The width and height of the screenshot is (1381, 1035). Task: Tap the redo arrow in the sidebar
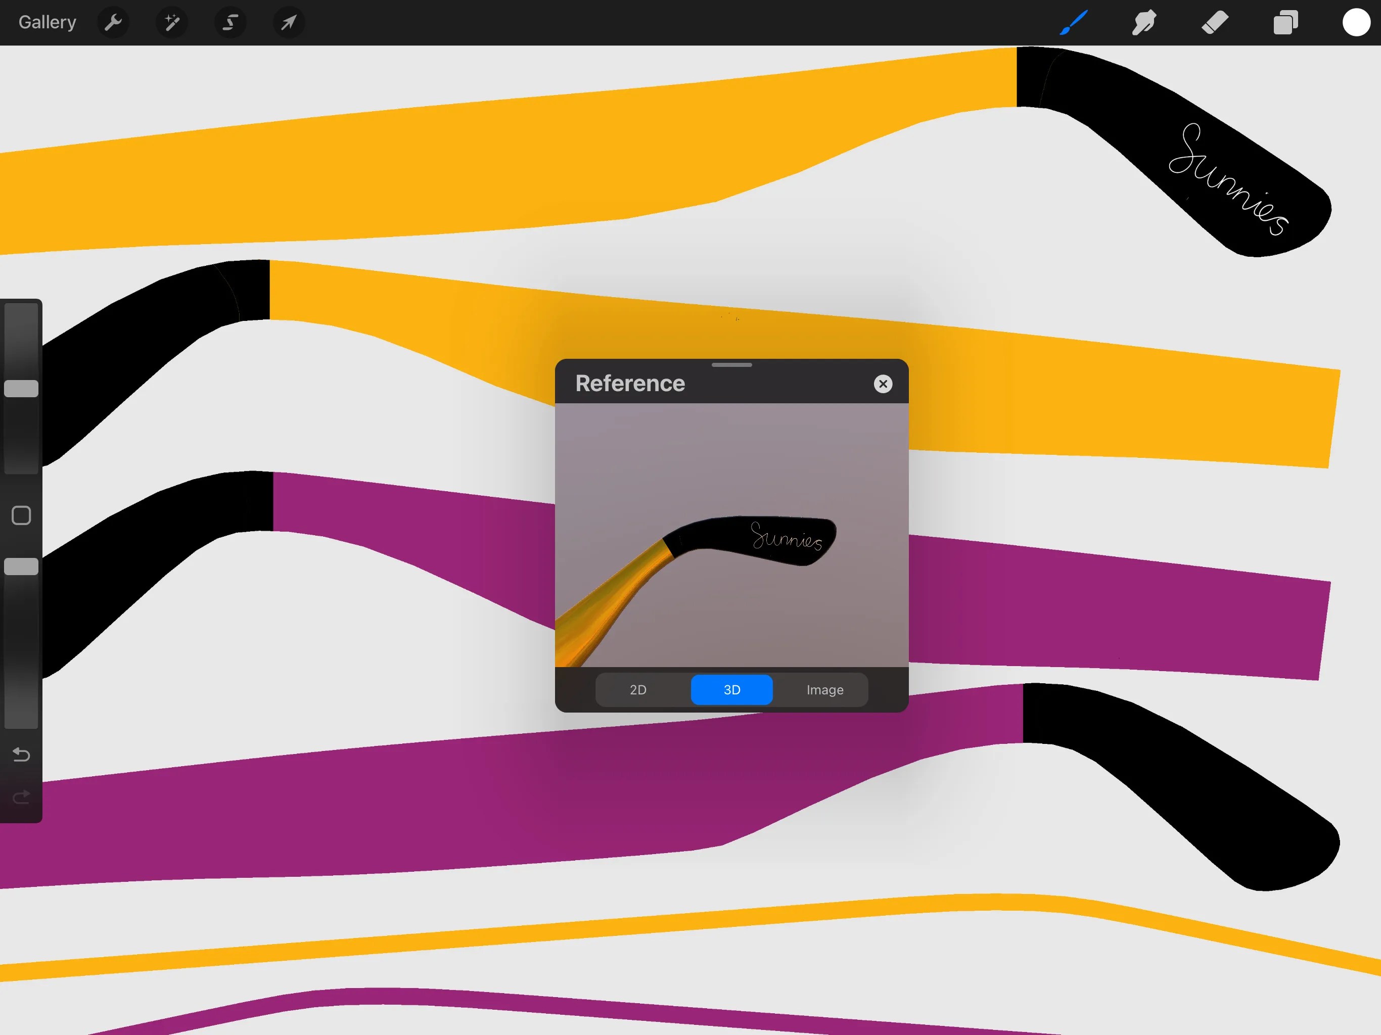[21, 796]
